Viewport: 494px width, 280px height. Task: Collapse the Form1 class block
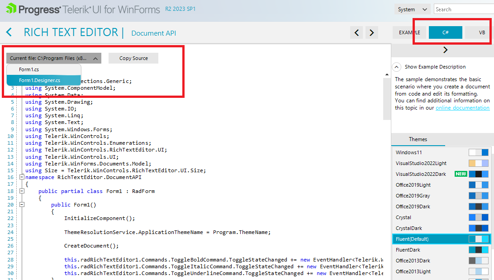[x=22, y=191]
